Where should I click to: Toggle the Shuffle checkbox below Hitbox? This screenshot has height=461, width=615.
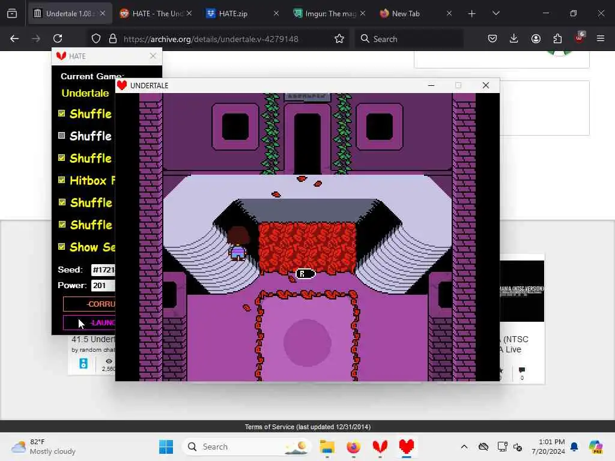click(62, 202)
